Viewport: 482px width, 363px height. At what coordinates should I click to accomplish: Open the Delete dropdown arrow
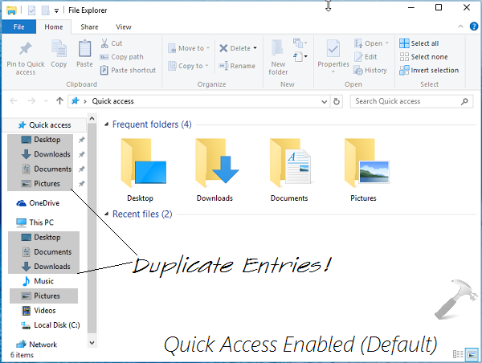tap(255, 48)
